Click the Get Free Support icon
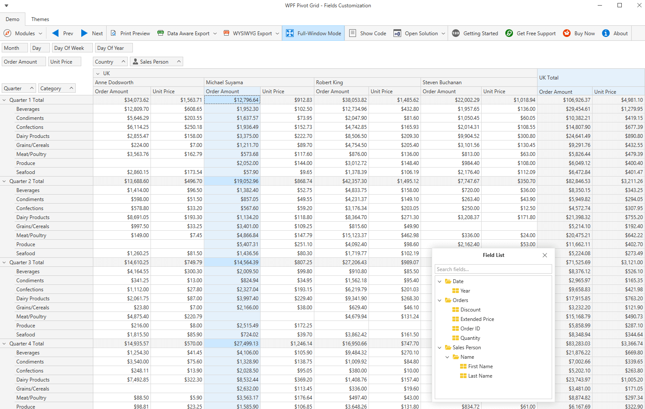Screen dimensions: 645x409 pyautogui.click(x=509, y=34)
